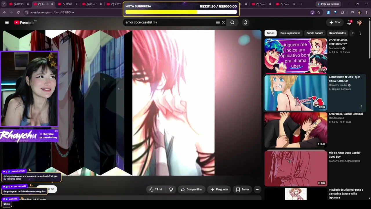Image resolution: width=371 pixels, height=209 pixels.
Task: Save the video with Salvar
Action: [242, 189]
